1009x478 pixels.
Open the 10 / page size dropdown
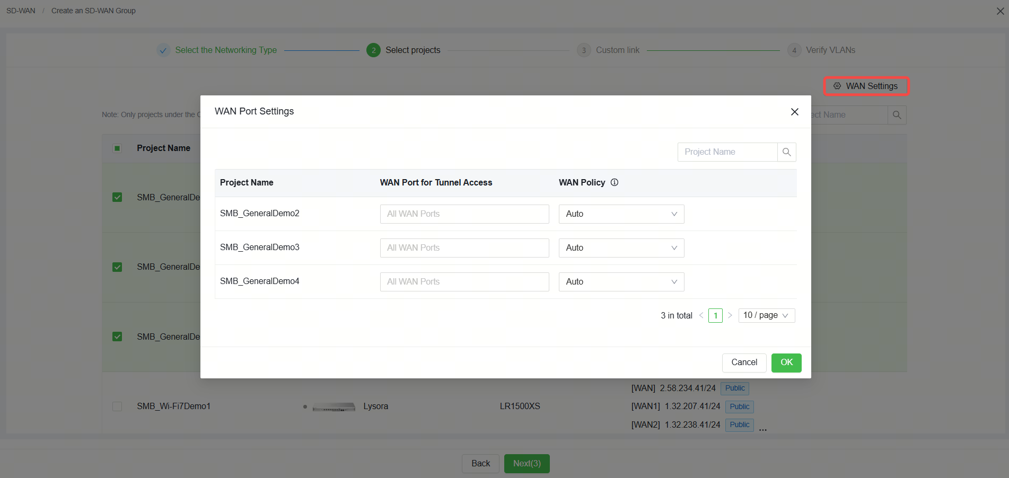766,315
